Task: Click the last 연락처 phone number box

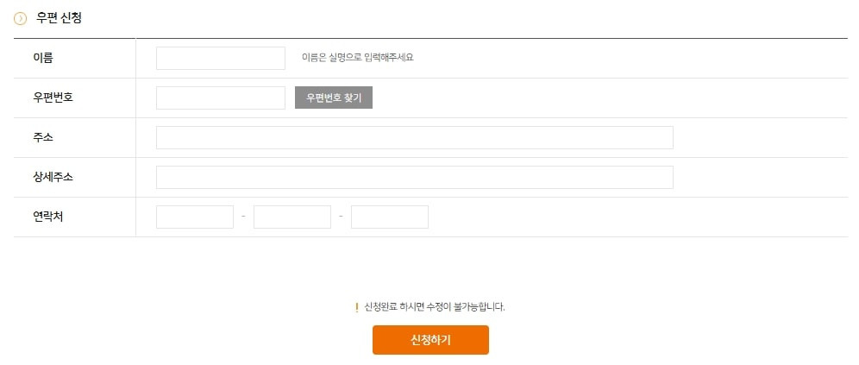Action: click(390, 217)
